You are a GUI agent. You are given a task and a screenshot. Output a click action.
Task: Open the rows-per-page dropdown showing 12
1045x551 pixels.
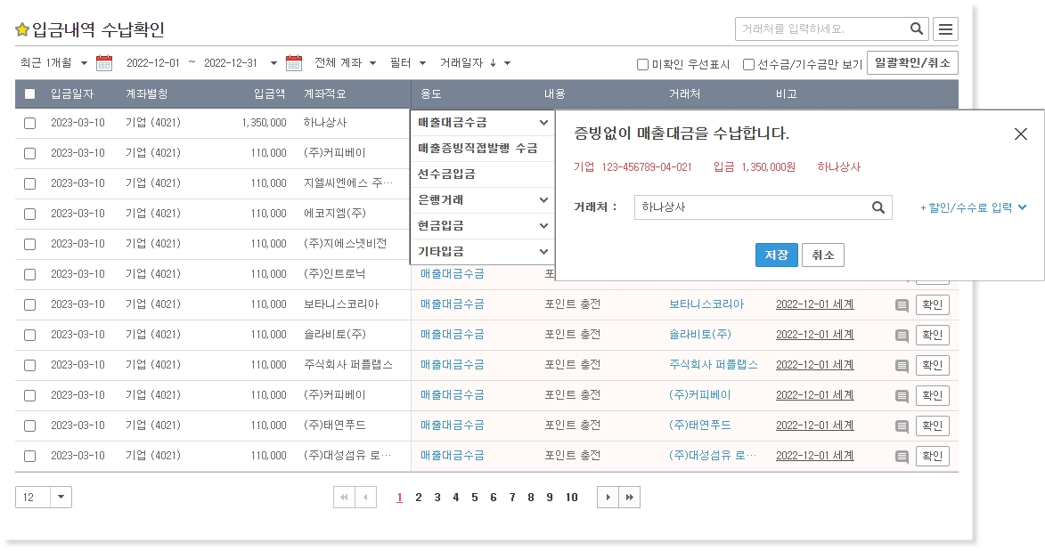pyautogui.click(x=61, y=498)
